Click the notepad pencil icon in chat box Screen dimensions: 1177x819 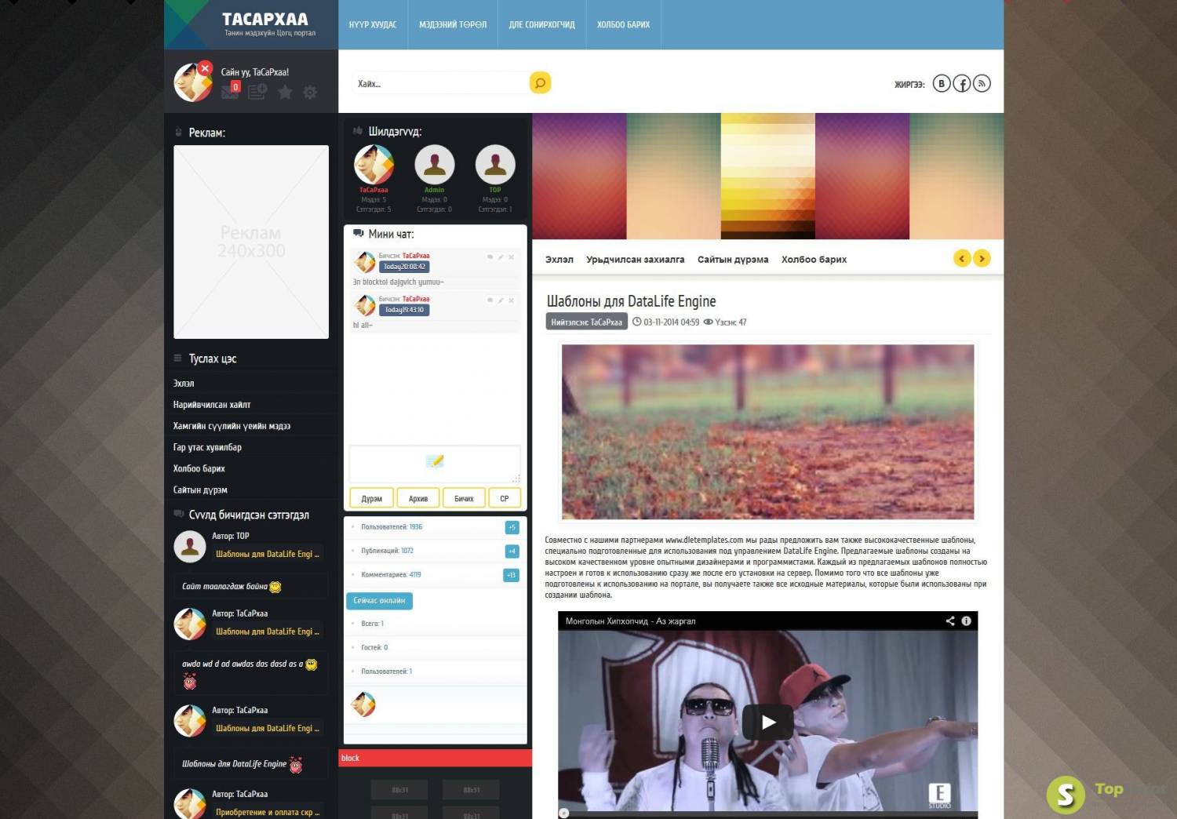435,461
